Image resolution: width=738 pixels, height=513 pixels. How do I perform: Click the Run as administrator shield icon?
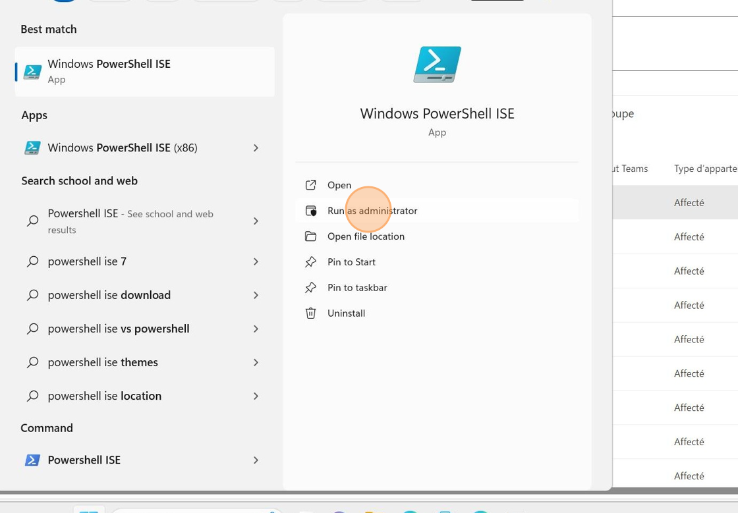point(310,211)
